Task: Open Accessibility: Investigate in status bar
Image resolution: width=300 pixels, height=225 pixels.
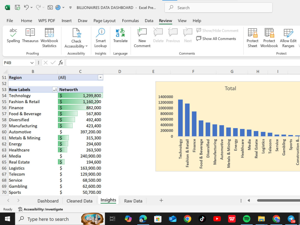Action: point(40,209)
